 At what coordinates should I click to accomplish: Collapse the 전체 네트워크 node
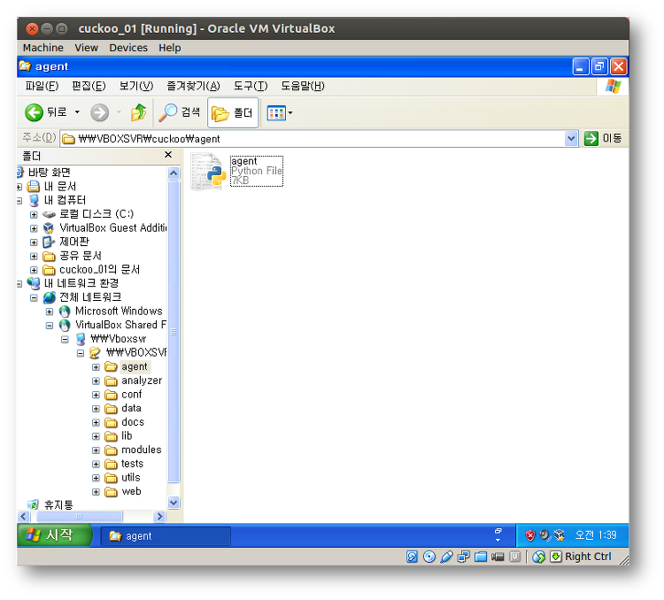(34, 298)
